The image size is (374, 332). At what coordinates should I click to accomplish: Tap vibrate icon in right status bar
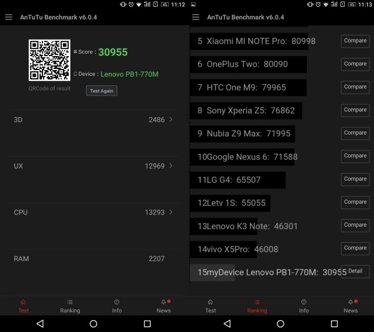pyautogui.click(x=310, y=5)
